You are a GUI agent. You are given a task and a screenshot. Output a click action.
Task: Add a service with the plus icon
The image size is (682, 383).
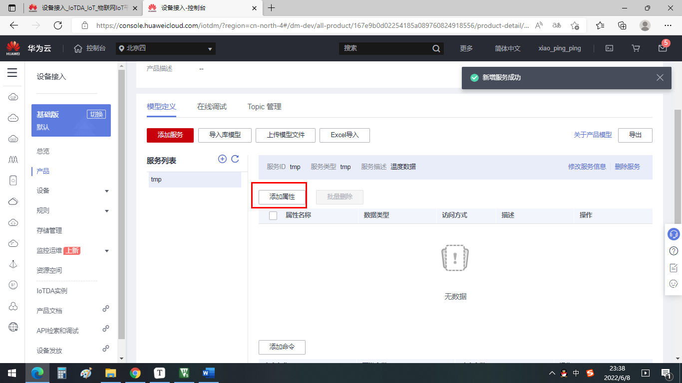(x=223, y=159)
